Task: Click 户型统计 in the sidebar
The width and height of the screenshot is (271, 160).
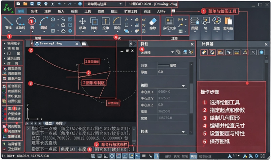Action: click(x=12, y=114)
